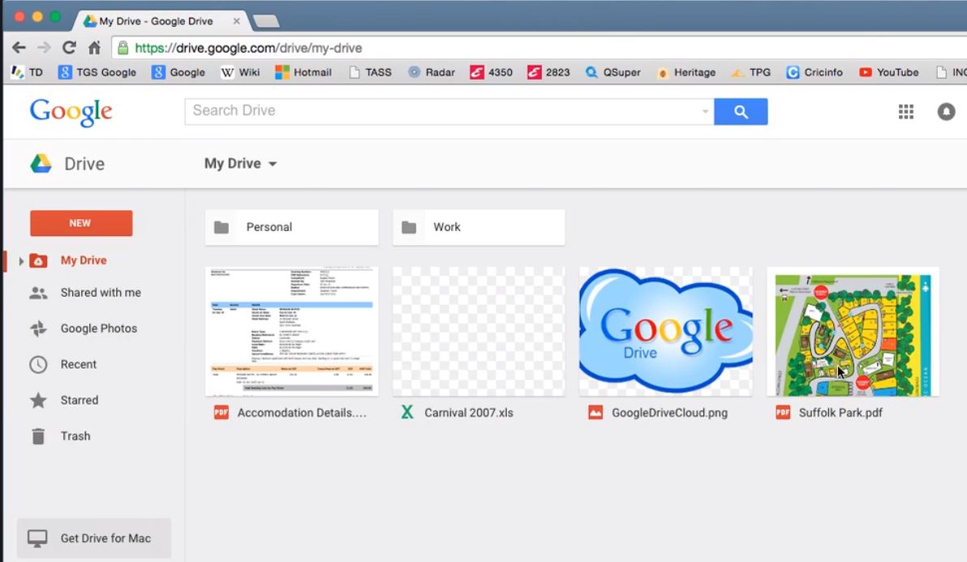Click Get Drive for Mac

[x=94, y=538]
